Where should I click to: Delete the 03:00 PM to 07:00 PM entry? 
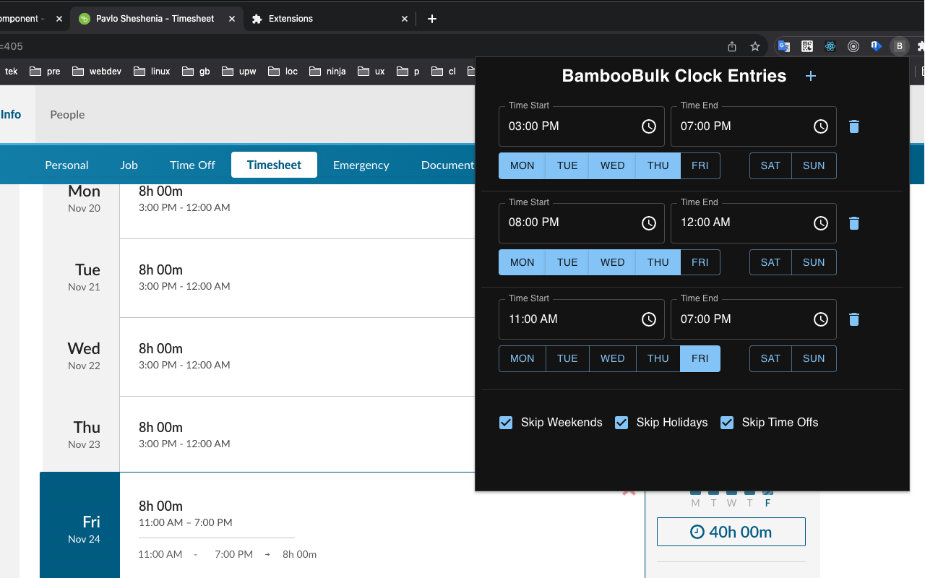[x=854, y=126]
